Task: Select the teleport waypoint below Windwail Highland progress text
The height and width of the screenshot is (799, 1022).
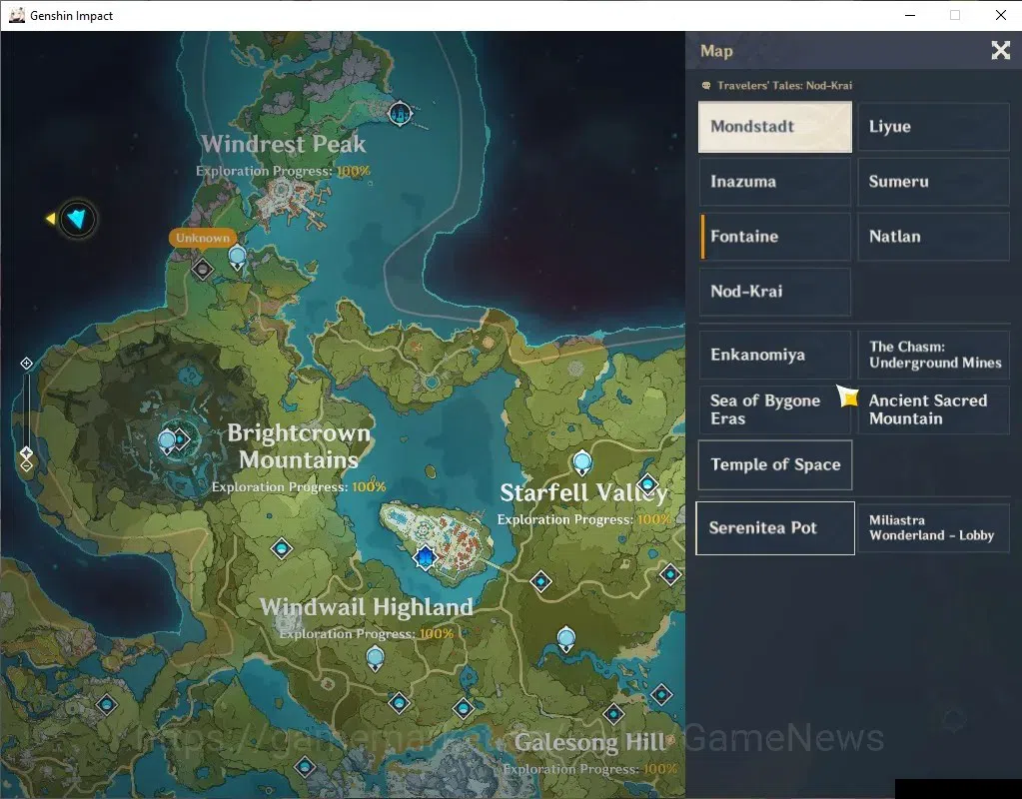Action: [376, 658]
